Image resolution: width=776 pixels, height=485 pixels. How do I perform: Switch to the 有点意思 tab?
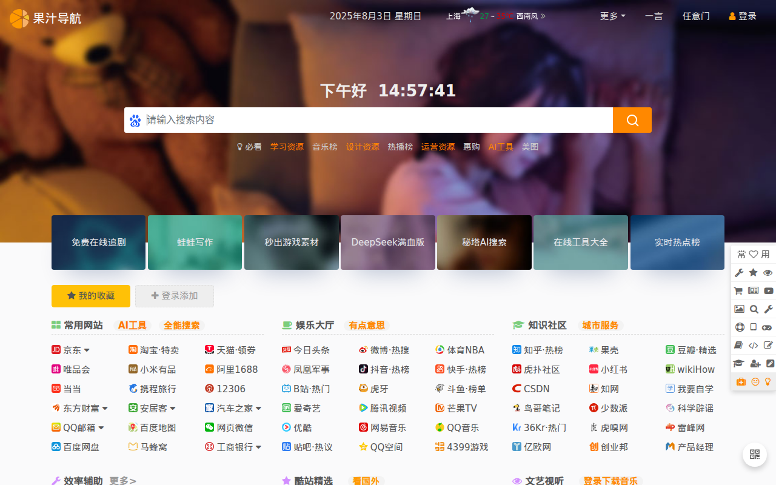(x=367, y=326)
